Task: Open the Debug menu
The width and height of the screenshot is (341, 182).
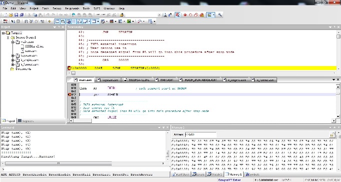Action: pos(57,8)
